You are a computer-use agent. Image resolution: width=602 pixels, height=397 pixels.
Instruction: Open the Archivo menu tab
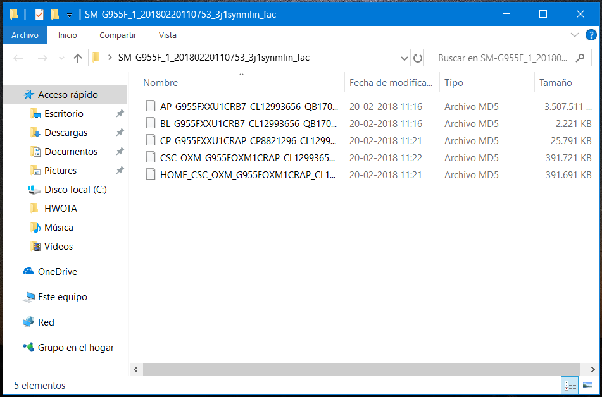coord(25,35)
